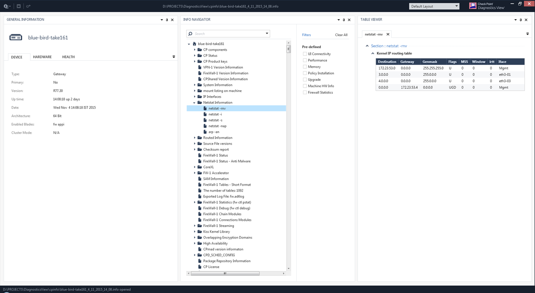Image resolution: width=535 pixels, height=293 pixels.
Task: Click the blue-bird-take161 gateway device icon
Action: (x=16, y=38)
